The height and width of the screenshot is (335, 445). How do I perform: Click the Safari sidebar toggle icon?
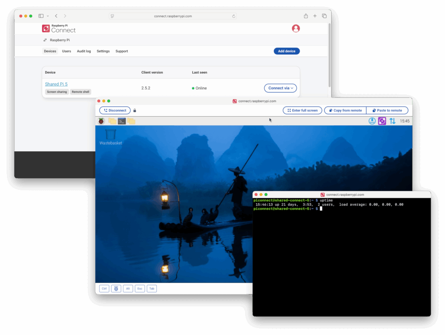(41, 16)
